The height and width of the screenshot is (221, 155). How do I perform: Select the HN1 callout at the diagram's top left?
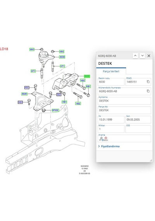32,50
